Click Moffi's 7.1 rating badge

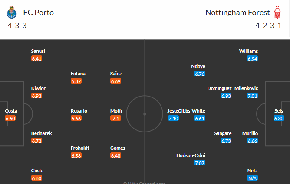click(x=116, y=118)
